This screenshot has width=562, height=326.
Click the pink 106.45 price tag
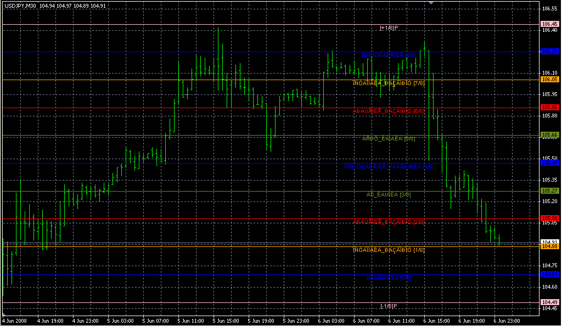tap(550, 24)
